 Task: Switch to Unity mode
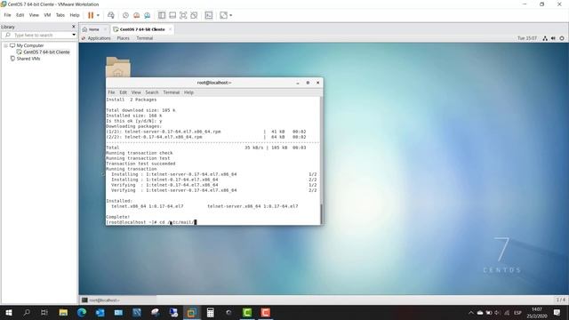pos(194,15)
